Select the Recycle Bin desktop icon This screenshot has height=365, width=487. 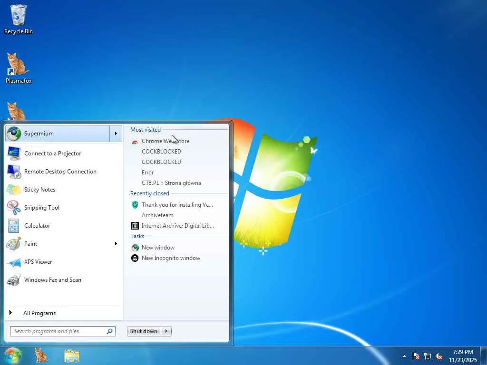click(19, 19)
